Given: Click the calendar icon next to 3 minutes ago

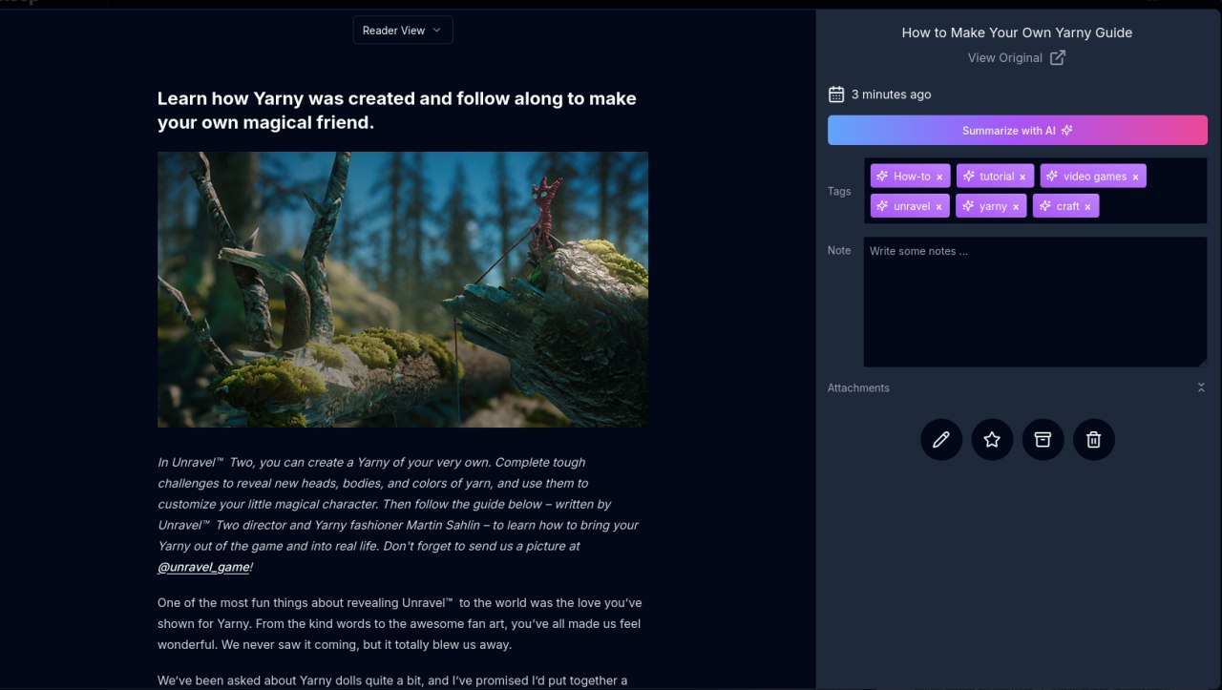Looking at the screenshot, I should click(836, 94).
